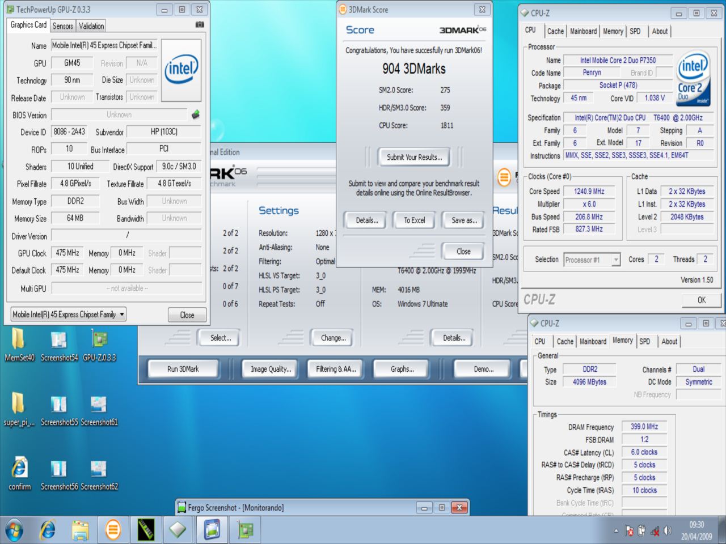Image resolution: width=726 pixels, height=544 pixels.
Task: Click the Graphs button in 3DMark06
Action: (402, 369)
